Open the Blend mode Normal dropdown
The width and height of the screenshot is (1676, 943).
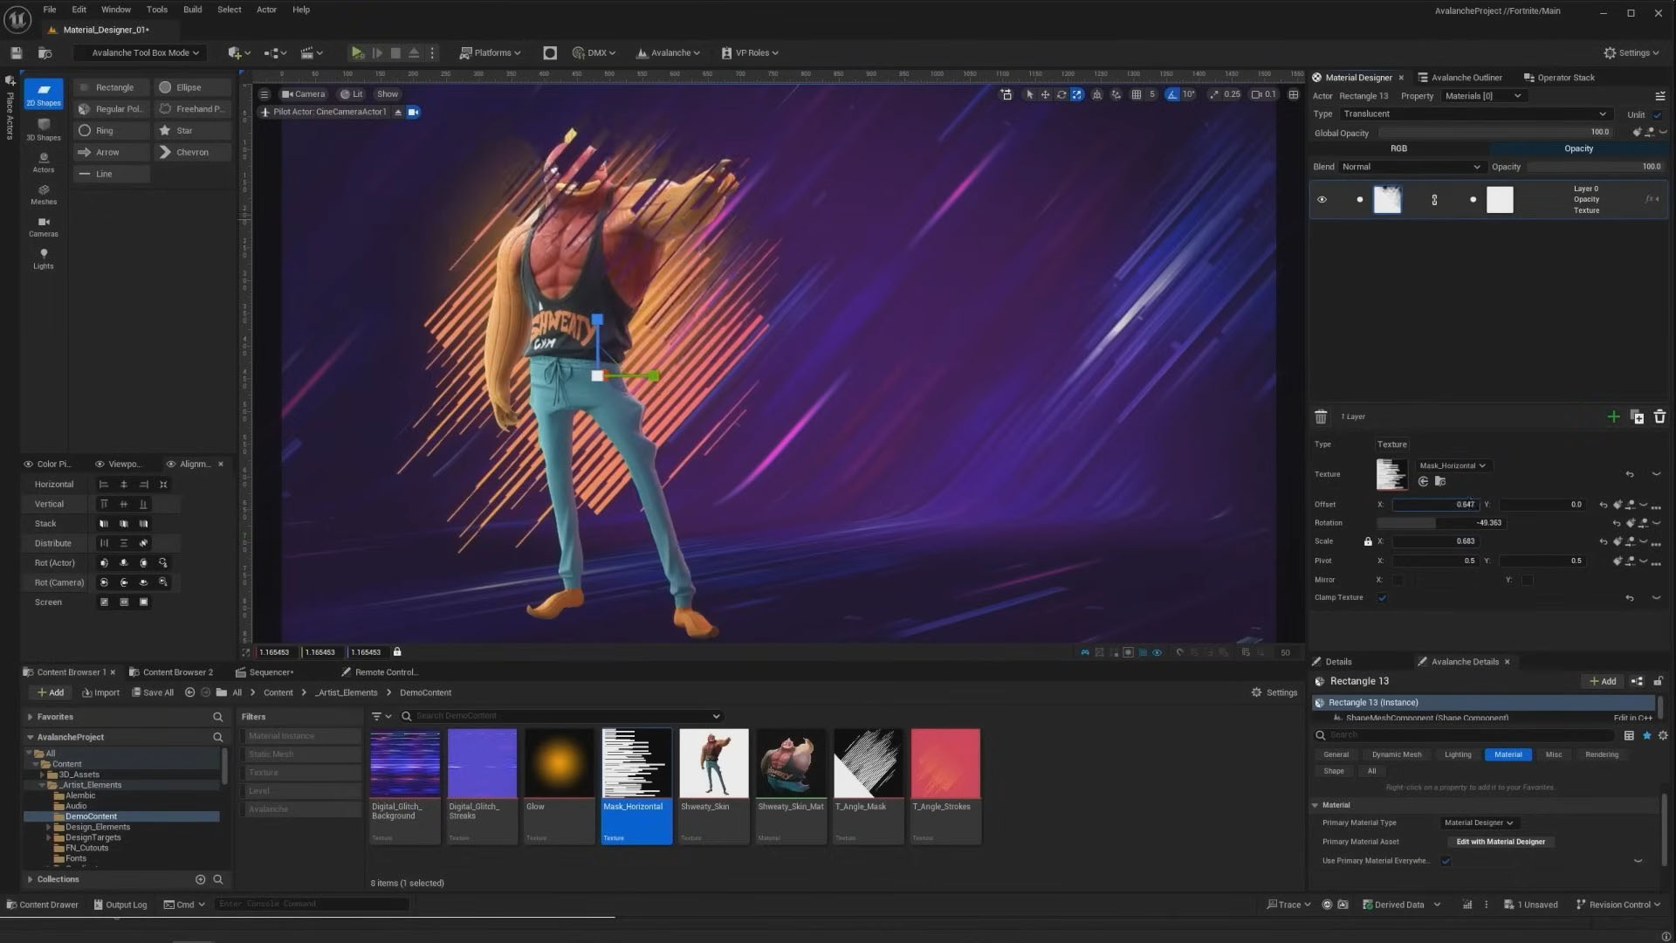coord(1409,167)
